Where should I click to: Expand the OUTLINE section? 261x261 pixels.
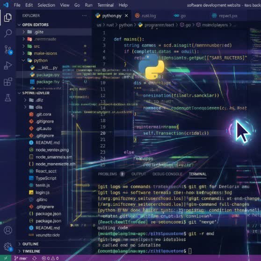coord(19,244)
